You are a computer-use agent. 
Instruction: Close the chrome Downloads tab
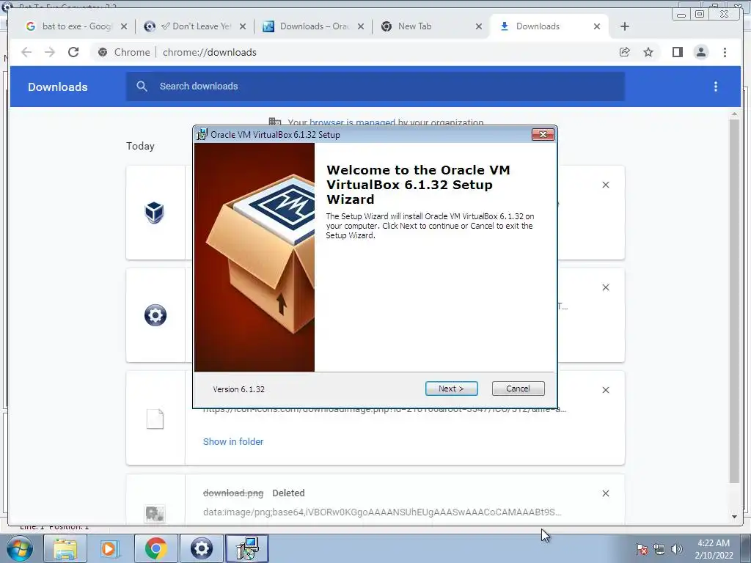(597, 26)
